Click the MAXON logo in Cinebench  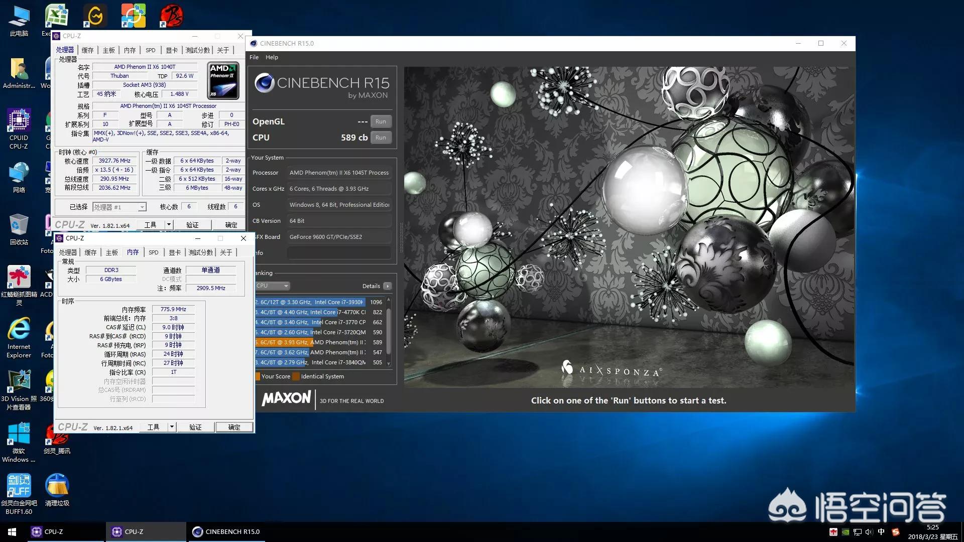pos(287,398)
